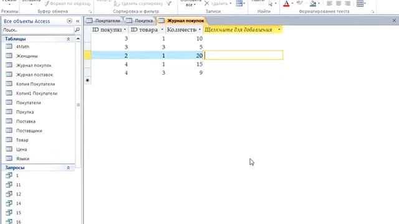399x224 pixels.
Task: Center align text
Action: click(339, 3)
